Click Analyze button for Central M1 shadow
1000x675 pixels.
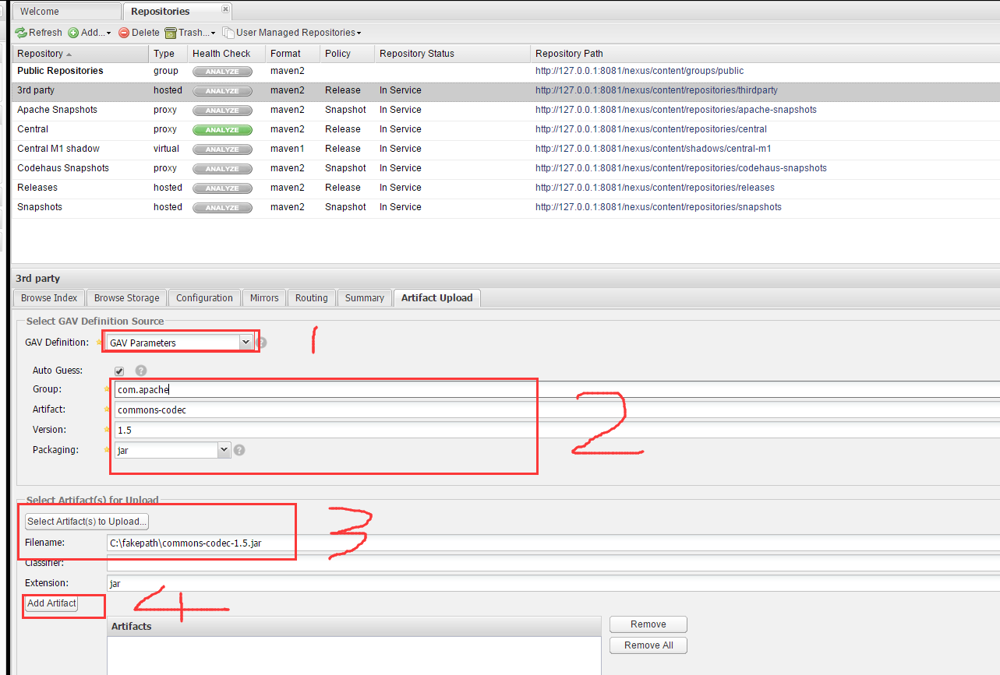[222, 149]
